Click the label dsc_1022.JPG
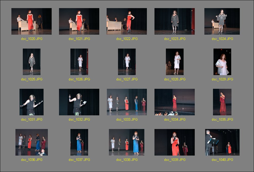The height and width of the screenshot is (172, 254). (x=127, y=39)
